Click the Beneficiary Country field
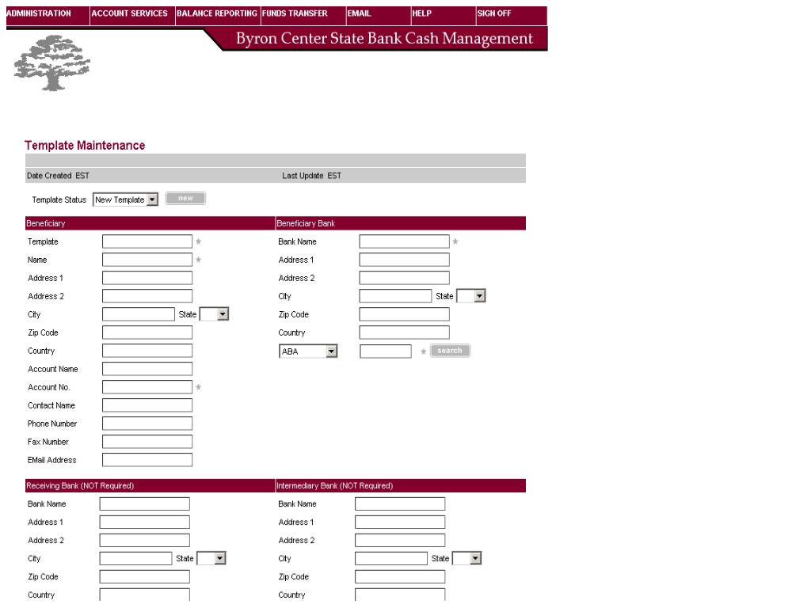Screen dimensions: 811x608 tap(147, 351)
